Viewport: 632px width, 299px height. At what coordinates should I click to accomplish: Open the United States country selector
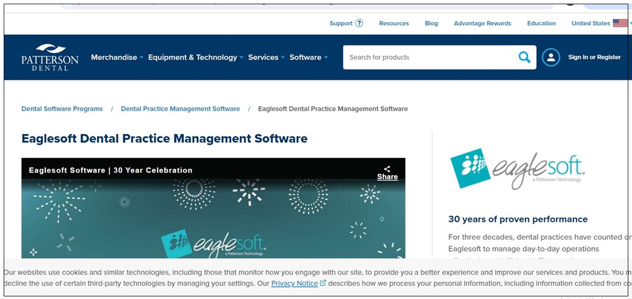coord(601,23)
